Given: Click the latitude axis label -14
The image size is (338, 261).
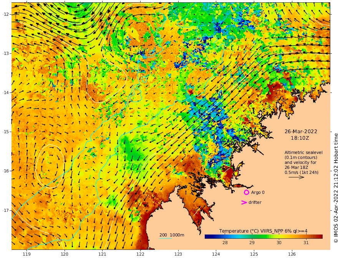Looking at the screenshot, I should tap(6, 93).
